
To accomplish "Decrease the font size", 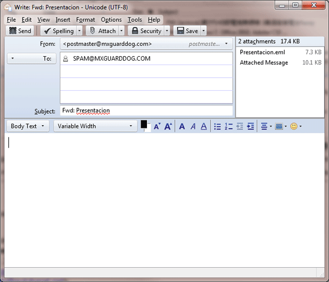I will click(157, 126).
